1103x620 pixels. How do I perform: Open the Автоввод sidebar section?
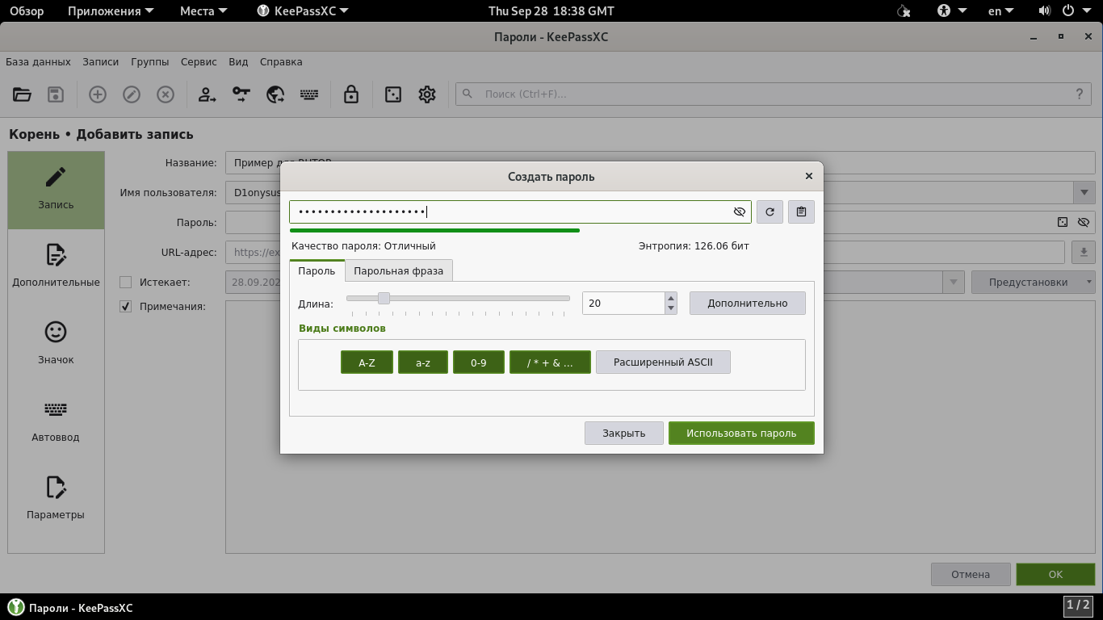[56, 421]
